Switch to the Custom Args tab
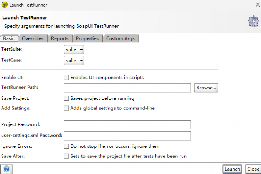Image resolution: width=261 pixels, height=174 pixels. [x=121, y=38]
